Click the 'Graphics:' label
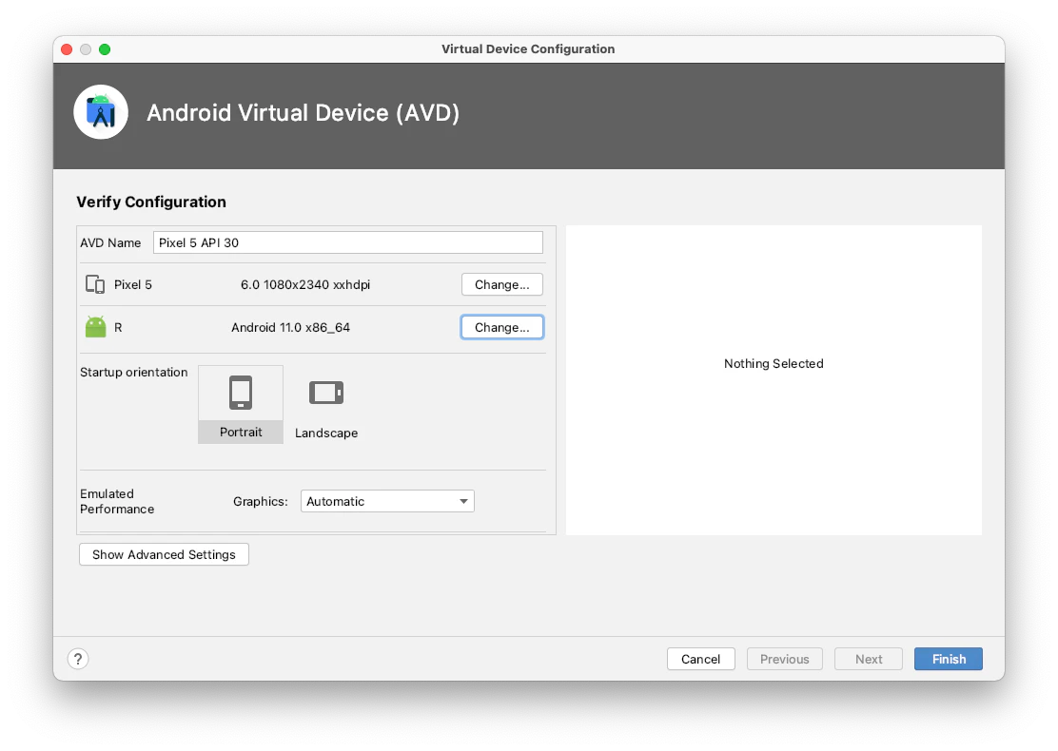Screen dimensions: 1058x751 (x=261, y=502)
